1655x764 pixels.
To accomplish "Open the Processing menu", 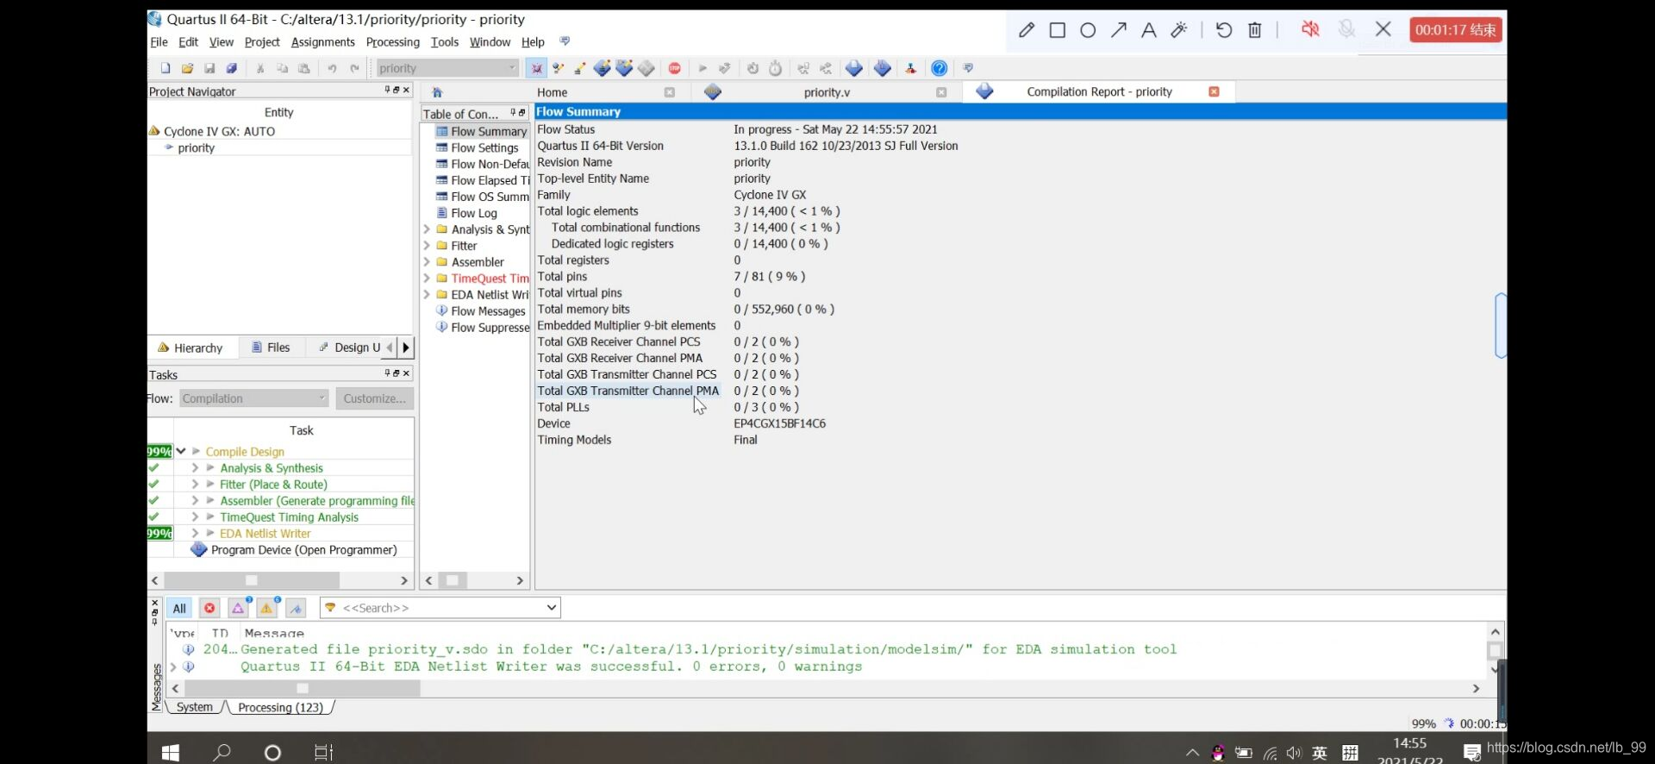I will (x=392, y=42).
